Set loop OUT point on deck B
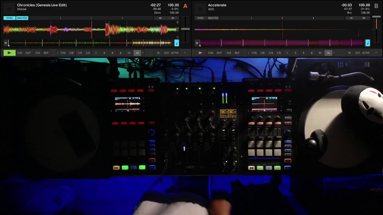This screenshot has height=215, width=383. (x=358, y=53)
